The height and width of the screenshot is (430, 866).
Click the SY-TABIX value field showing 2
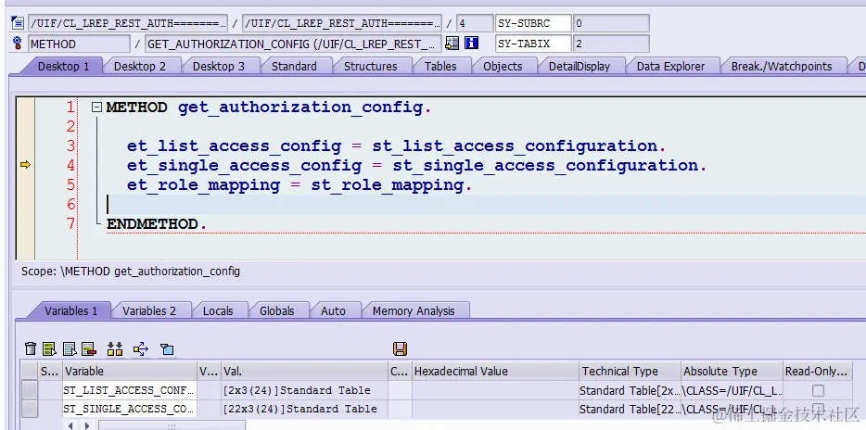tap(611, 43)
